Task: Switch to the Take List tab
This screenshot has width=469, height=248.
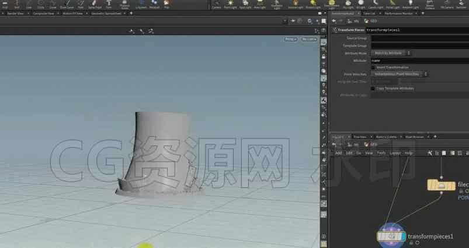Action: tap(369, 13)
